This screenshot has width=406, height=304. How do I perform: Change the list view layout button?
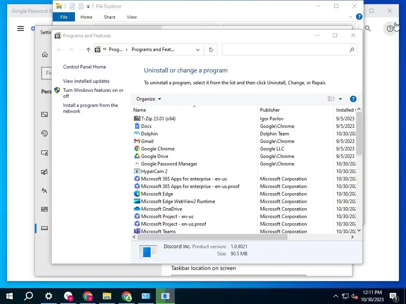coord(331,99)
